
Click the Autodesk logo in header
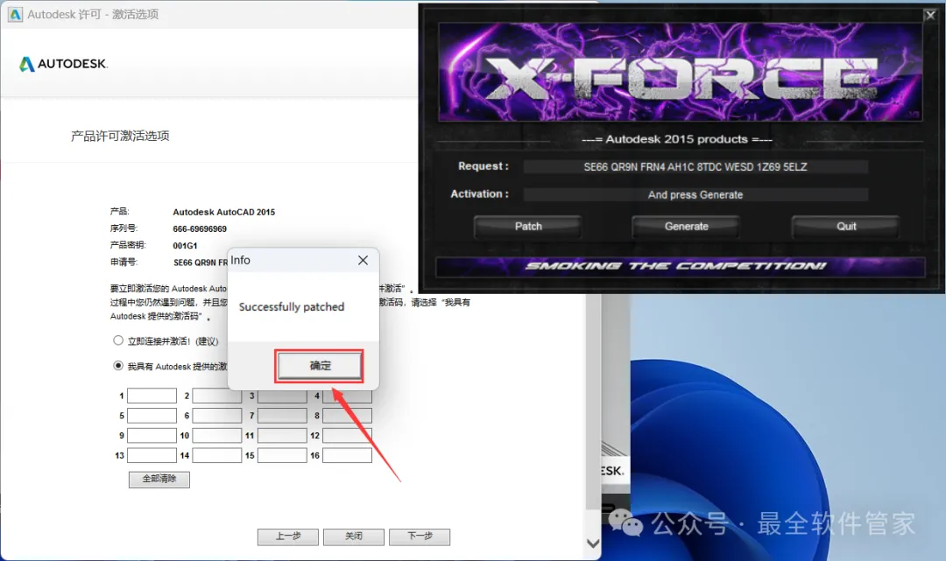[x=63, y=64]
